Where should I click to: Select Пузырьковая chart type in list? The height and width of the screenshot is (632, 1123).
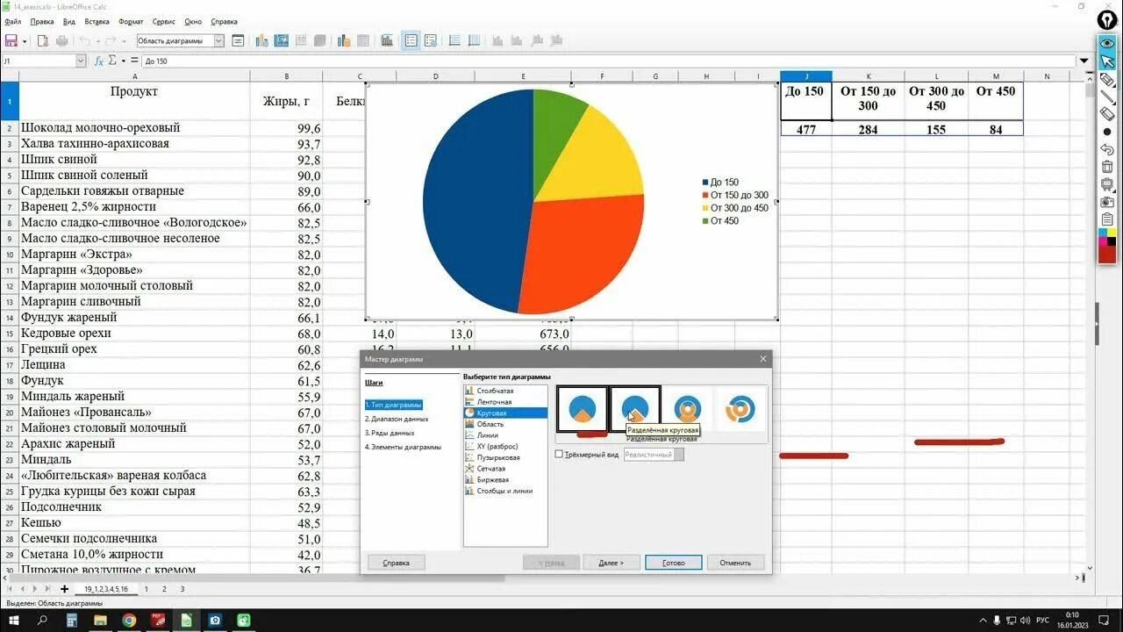coord(505,457)
